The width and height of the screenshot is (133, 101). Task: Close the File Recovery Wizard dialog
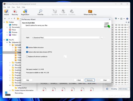pos(110,19)
